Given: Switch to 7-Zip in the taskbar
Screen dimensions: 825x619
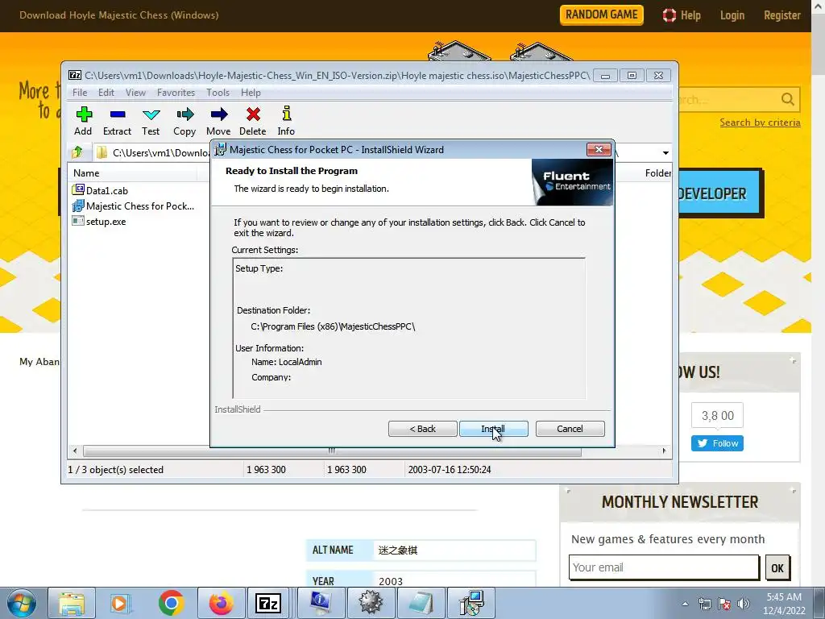Looking at the screenshot, I should pyautogui.click(x=268, y=603).
